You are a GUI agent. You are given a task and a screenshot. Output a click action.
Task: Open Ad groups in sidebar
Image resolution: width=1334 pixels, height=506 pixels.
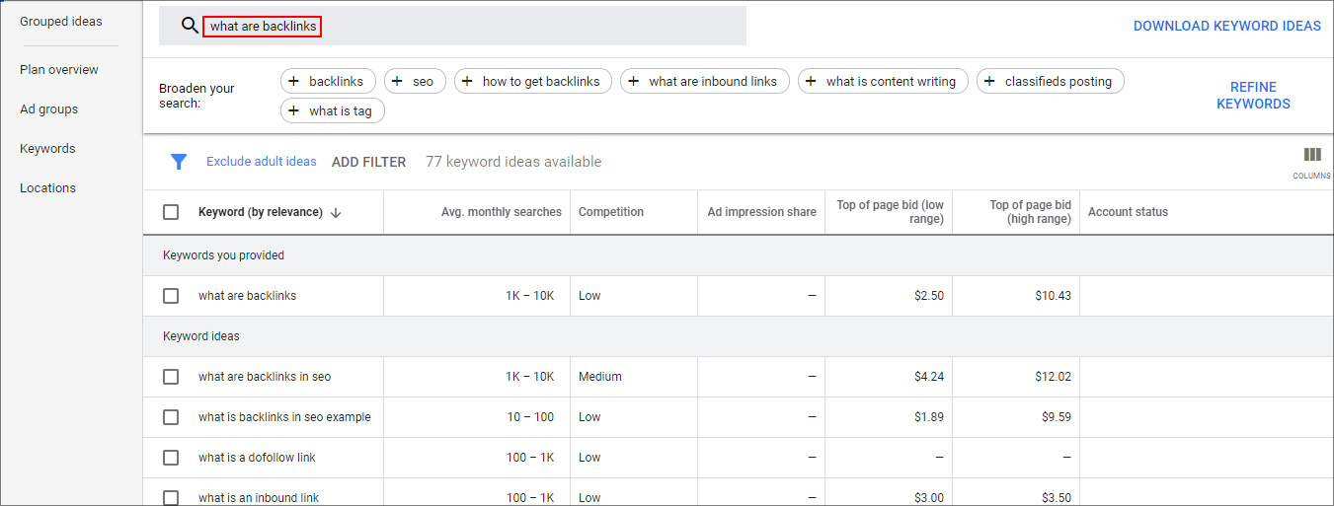(x=49, y=109)
